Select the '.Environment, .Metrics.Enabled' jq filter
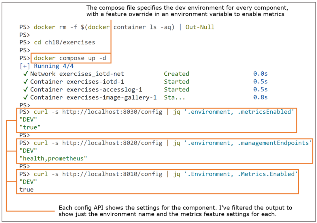The height and width of the screenshot is (223, 317). (241, 174)
